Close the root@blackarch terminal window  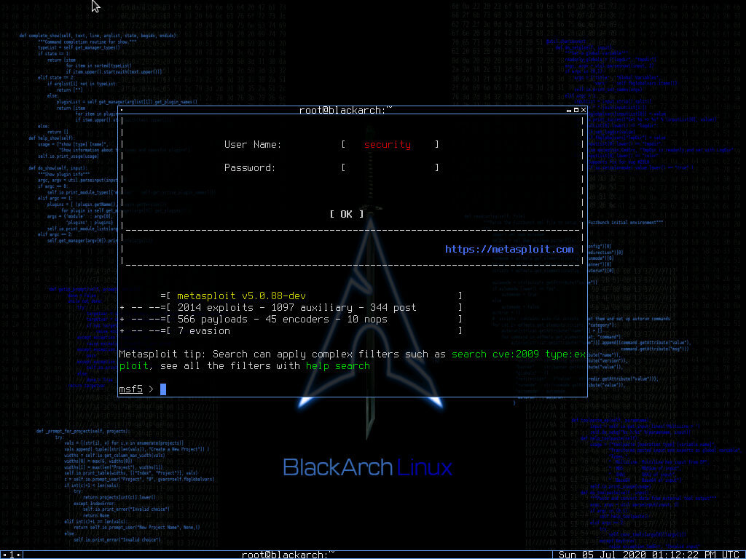click(x=584, y=111)
